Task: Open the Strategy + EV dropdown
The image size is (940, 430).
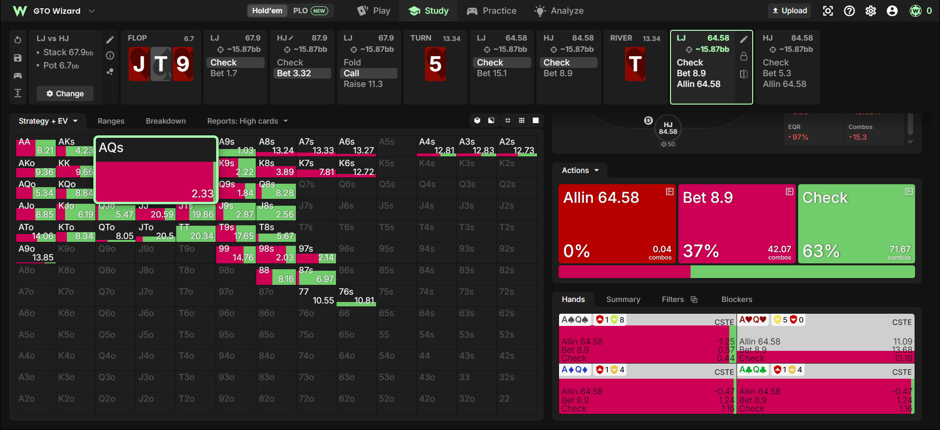Action: tap(48, 121)
